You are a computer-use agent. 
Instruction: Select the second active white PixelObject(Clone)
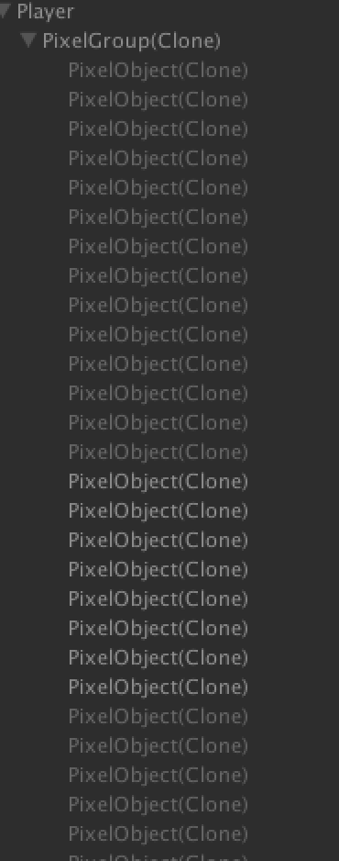pos(159,511)
